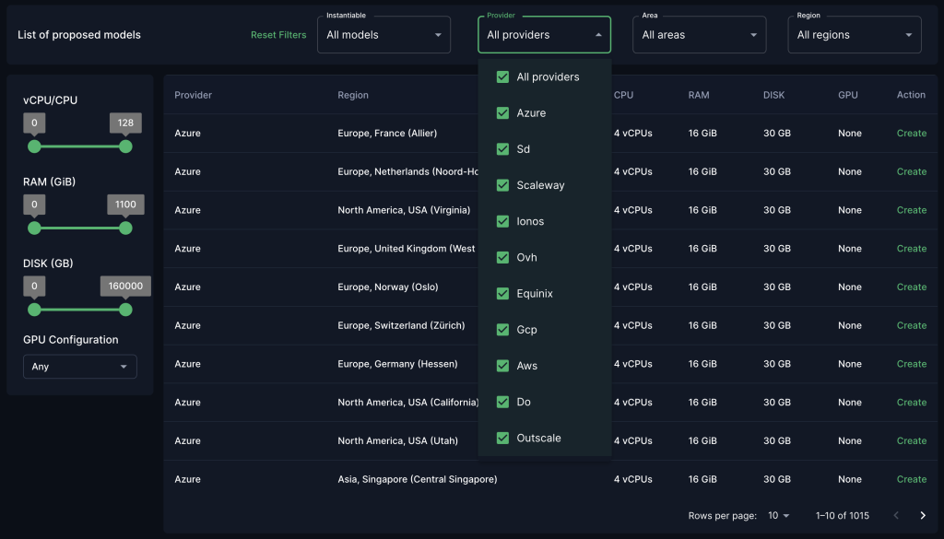This screenshot has width=944, height=539.
Task: Deselect the All providers checkbox
Action: pyautogui.click(x=502, y=77)
